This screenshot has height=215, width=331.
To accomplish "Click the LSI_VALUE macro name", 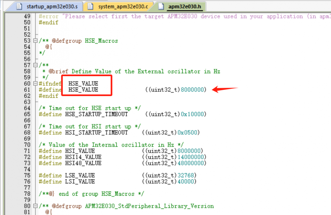I will point(80,182).
